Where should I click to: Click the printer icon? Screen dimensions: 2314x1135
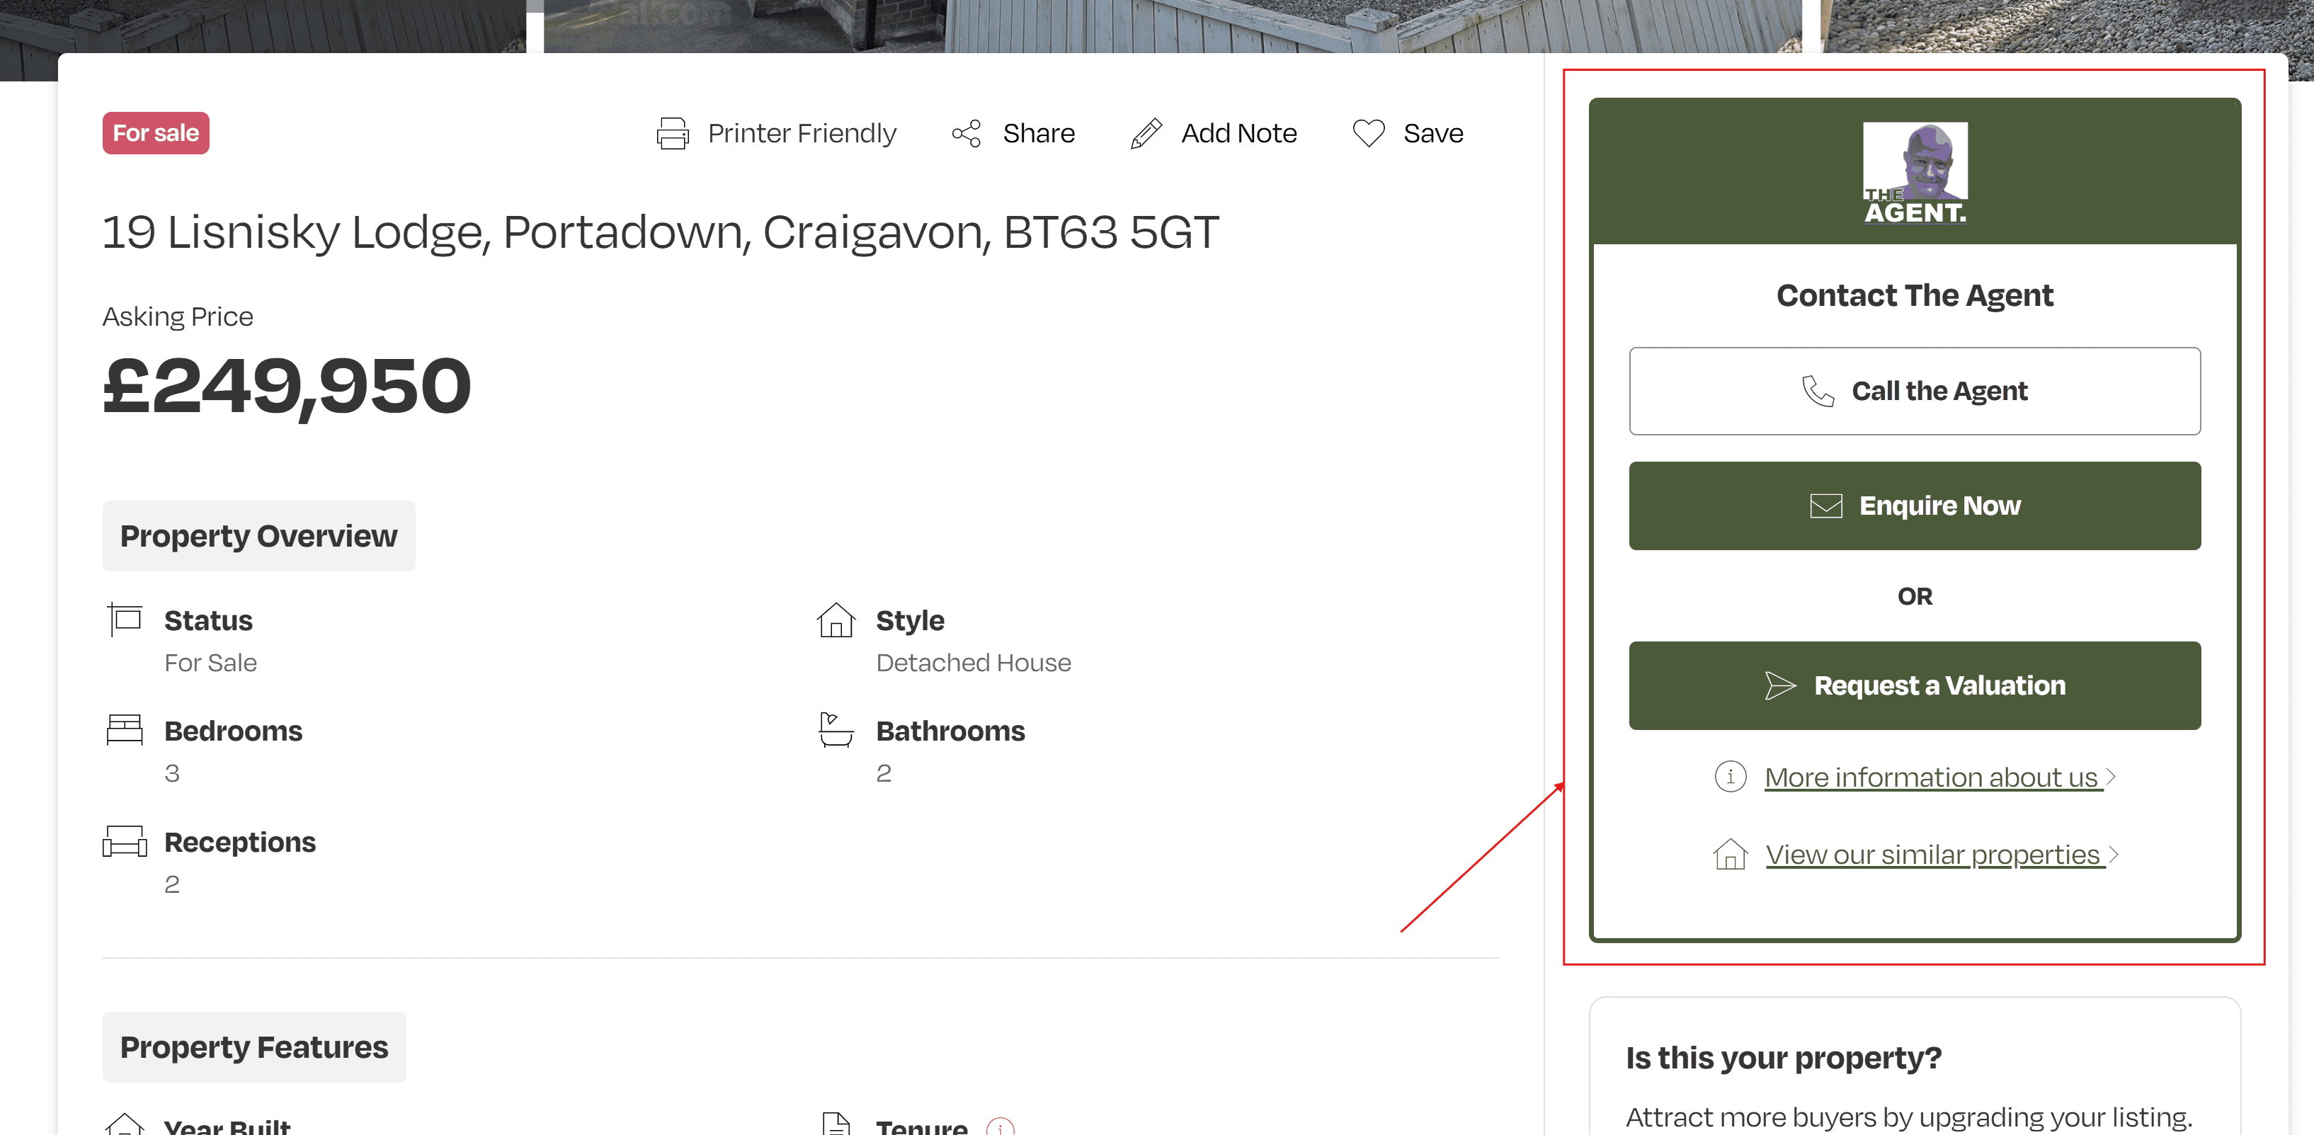(672, 133)
